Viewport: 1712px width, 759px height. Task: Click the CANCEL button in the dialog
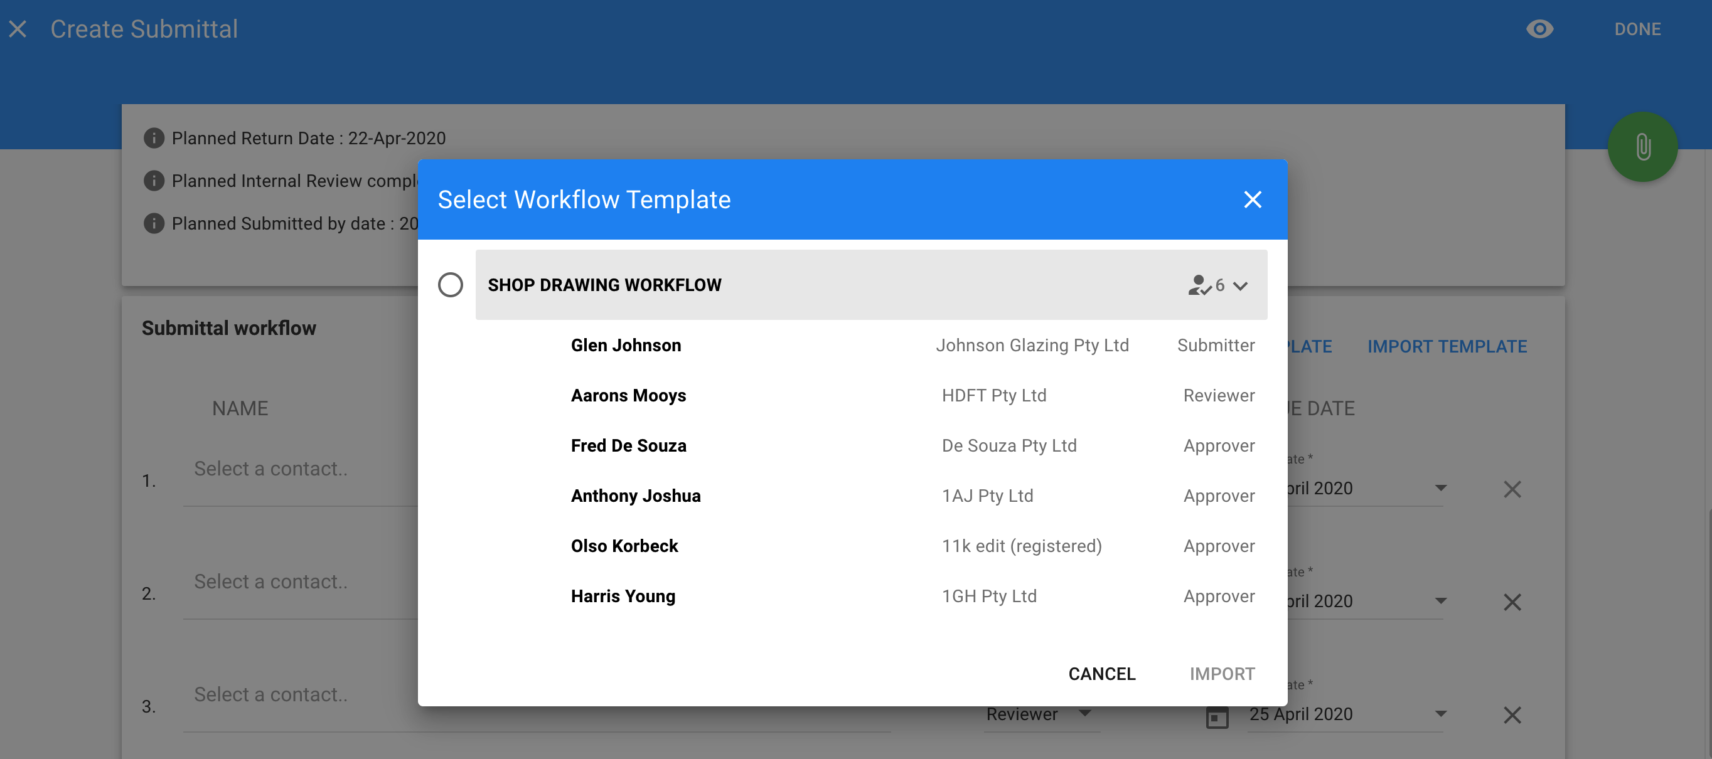1102,673
